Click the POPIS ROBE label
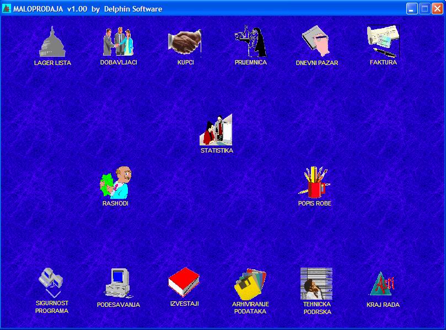Viewport: 446px width, 330px height. [315, 203]
